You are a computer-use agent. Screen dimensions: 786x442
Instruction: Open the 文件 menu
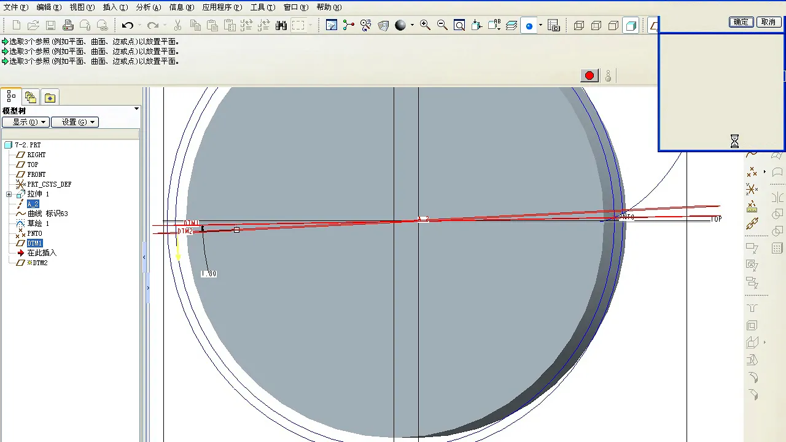click(x=15, y=7)
